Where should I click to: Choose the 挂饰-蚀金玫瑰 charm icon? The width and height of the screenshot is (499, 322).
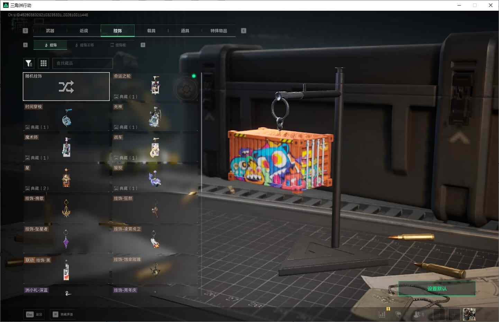[x=155, y=269]
